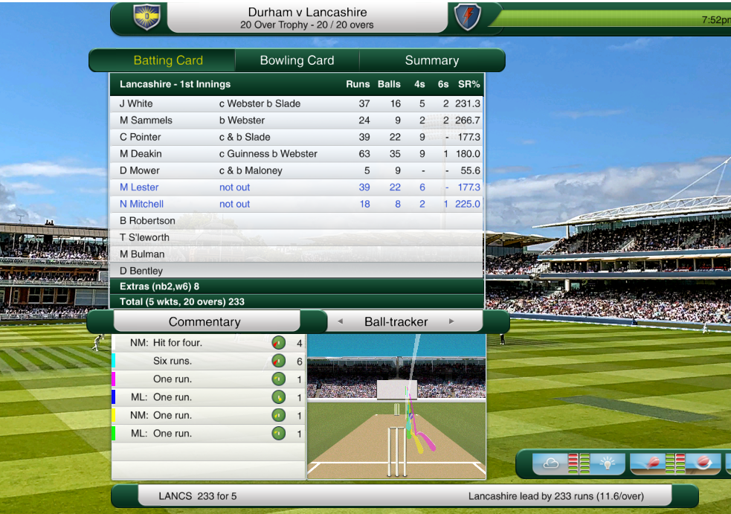Open the Bowling Card tab
The width and height of the screenshot is (731, 514).
point(297,60)
